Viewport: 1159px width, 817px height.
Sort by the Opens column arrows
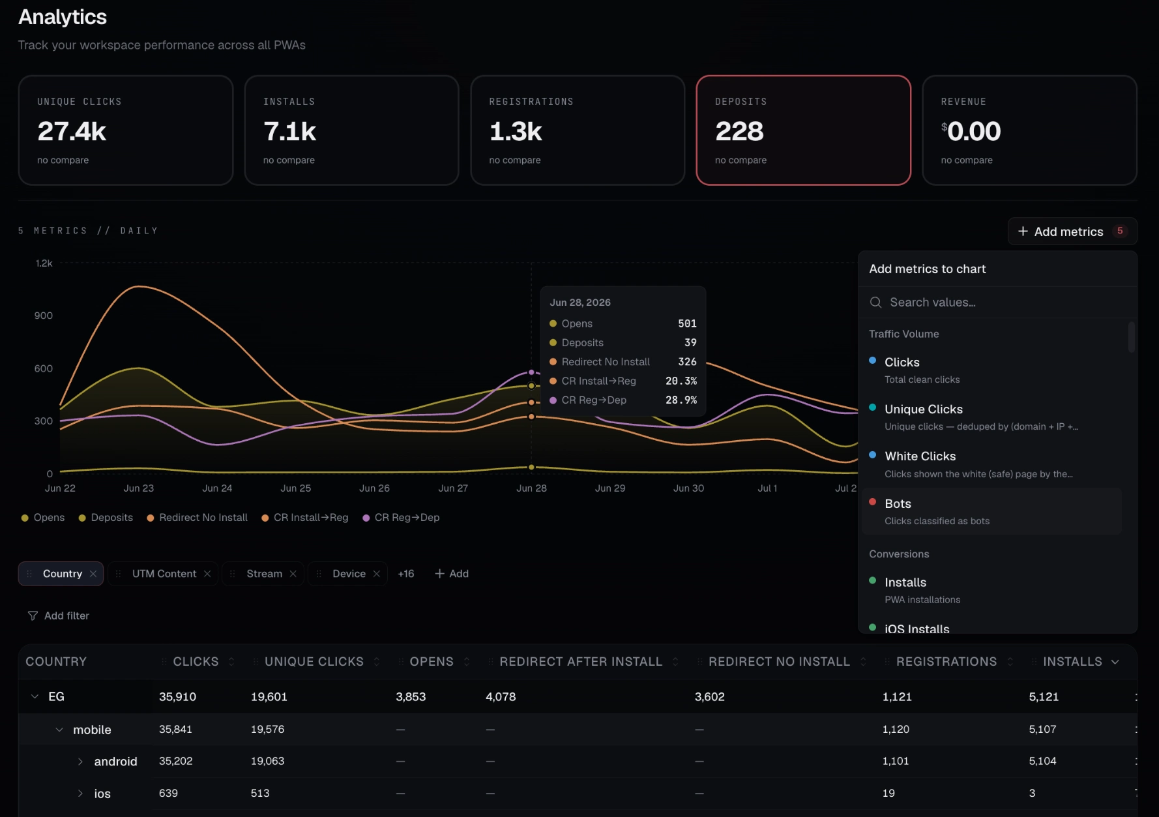point(467,662)
